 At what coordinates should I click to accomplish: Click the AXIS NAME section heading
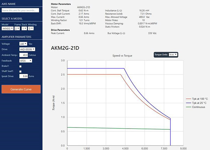tap(8, 4)
